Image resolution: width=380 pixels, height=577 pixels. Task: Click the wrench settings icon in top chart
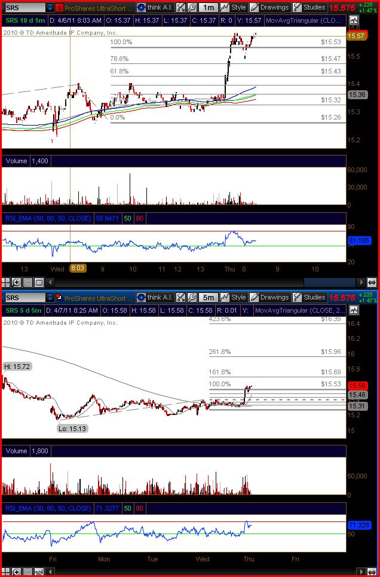click(191, 7)
